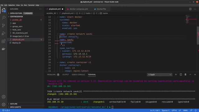Click errors and warnings status indicator

(6, 110)
